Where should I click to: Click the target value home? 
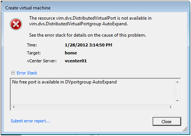coord(71,53)
